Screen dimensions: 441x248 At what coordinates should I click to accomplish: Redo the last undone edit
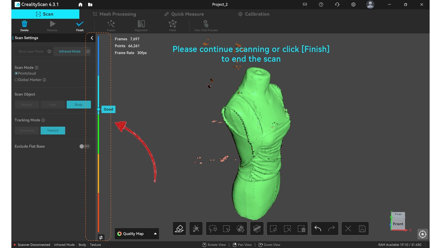point(331,228)
